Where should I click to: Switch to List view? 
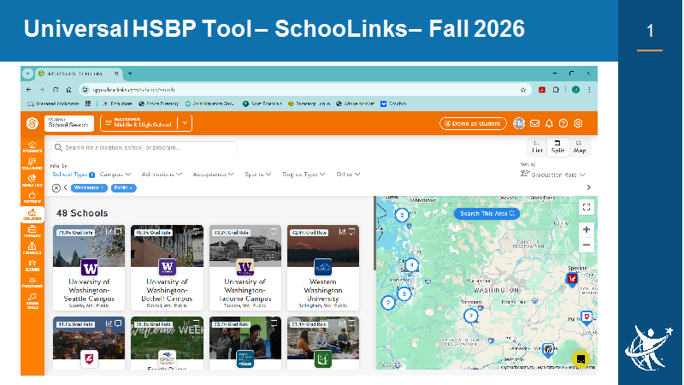[x=537, y=147]
